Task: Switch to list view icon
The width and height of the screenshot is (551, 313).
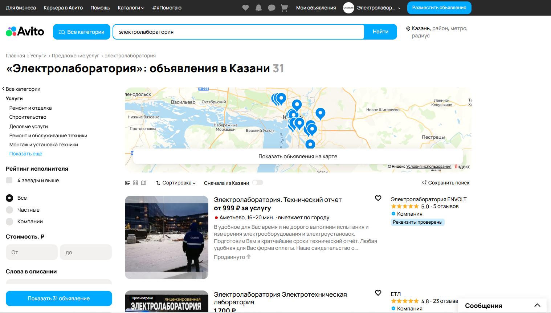Action: 127,183
